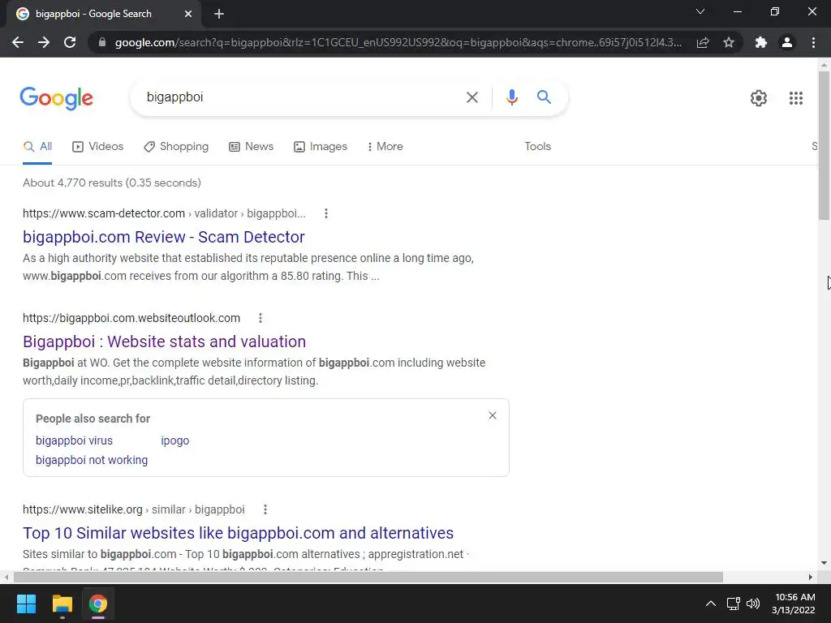Click the Google logo
831x623 pixels.
tap(57, 98)
